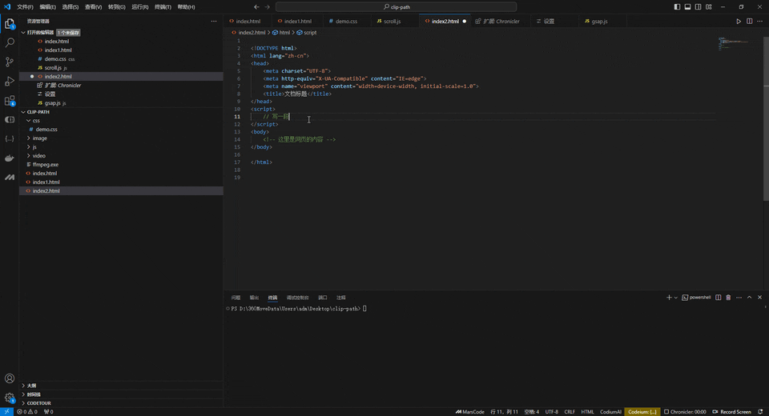Switch to the Output tab in the panel
Screen dimensions: 769x416
coord(254,298)
